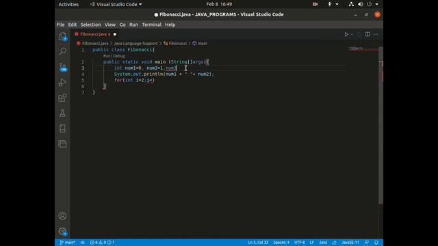
Task: Open the Go menu
Action: (x=123, y=25)
